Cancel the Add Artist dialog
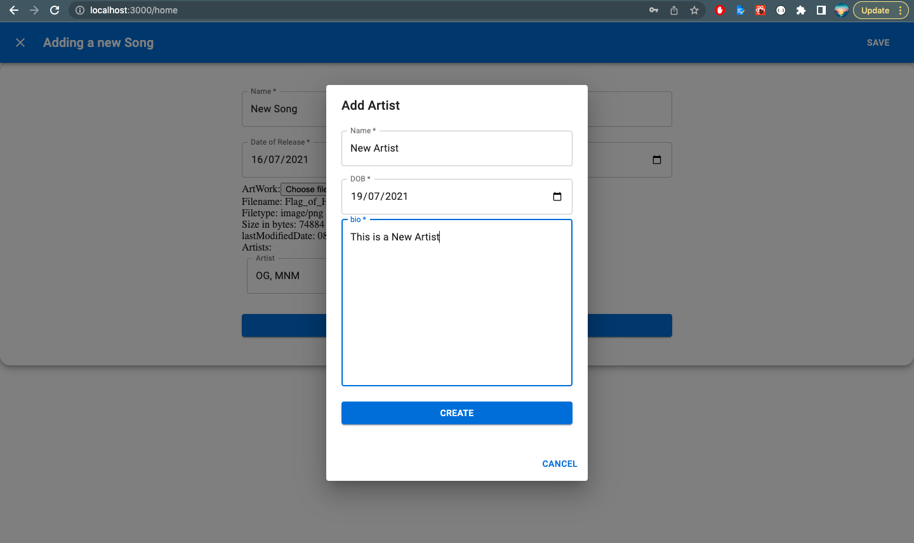 click(559, 464)
